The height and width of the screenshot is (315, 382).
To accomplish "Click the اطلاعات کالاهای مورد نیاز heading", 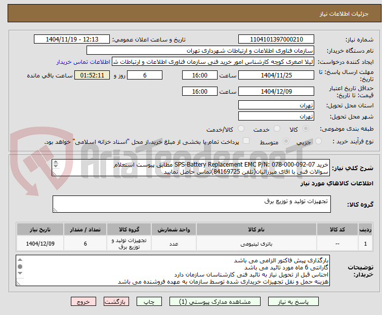I will tap(336, 183).
